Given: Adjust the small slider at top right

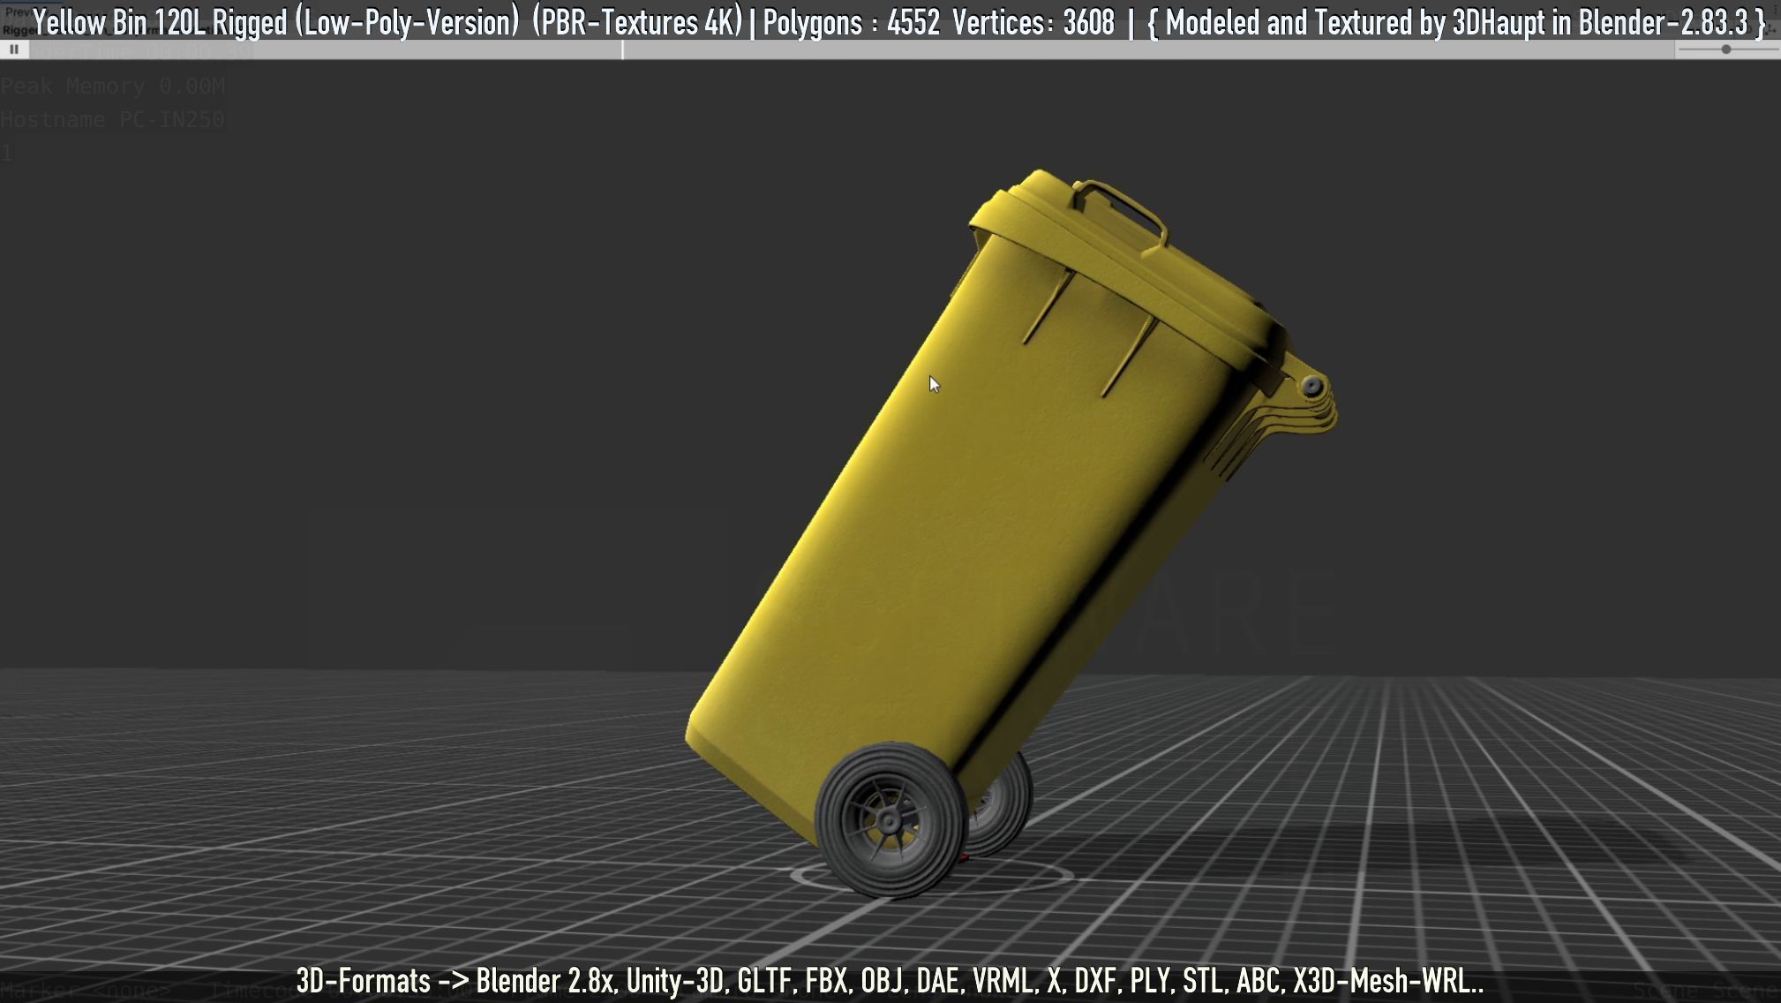Looking at the screenshot, I should [x=1726, y=50].
